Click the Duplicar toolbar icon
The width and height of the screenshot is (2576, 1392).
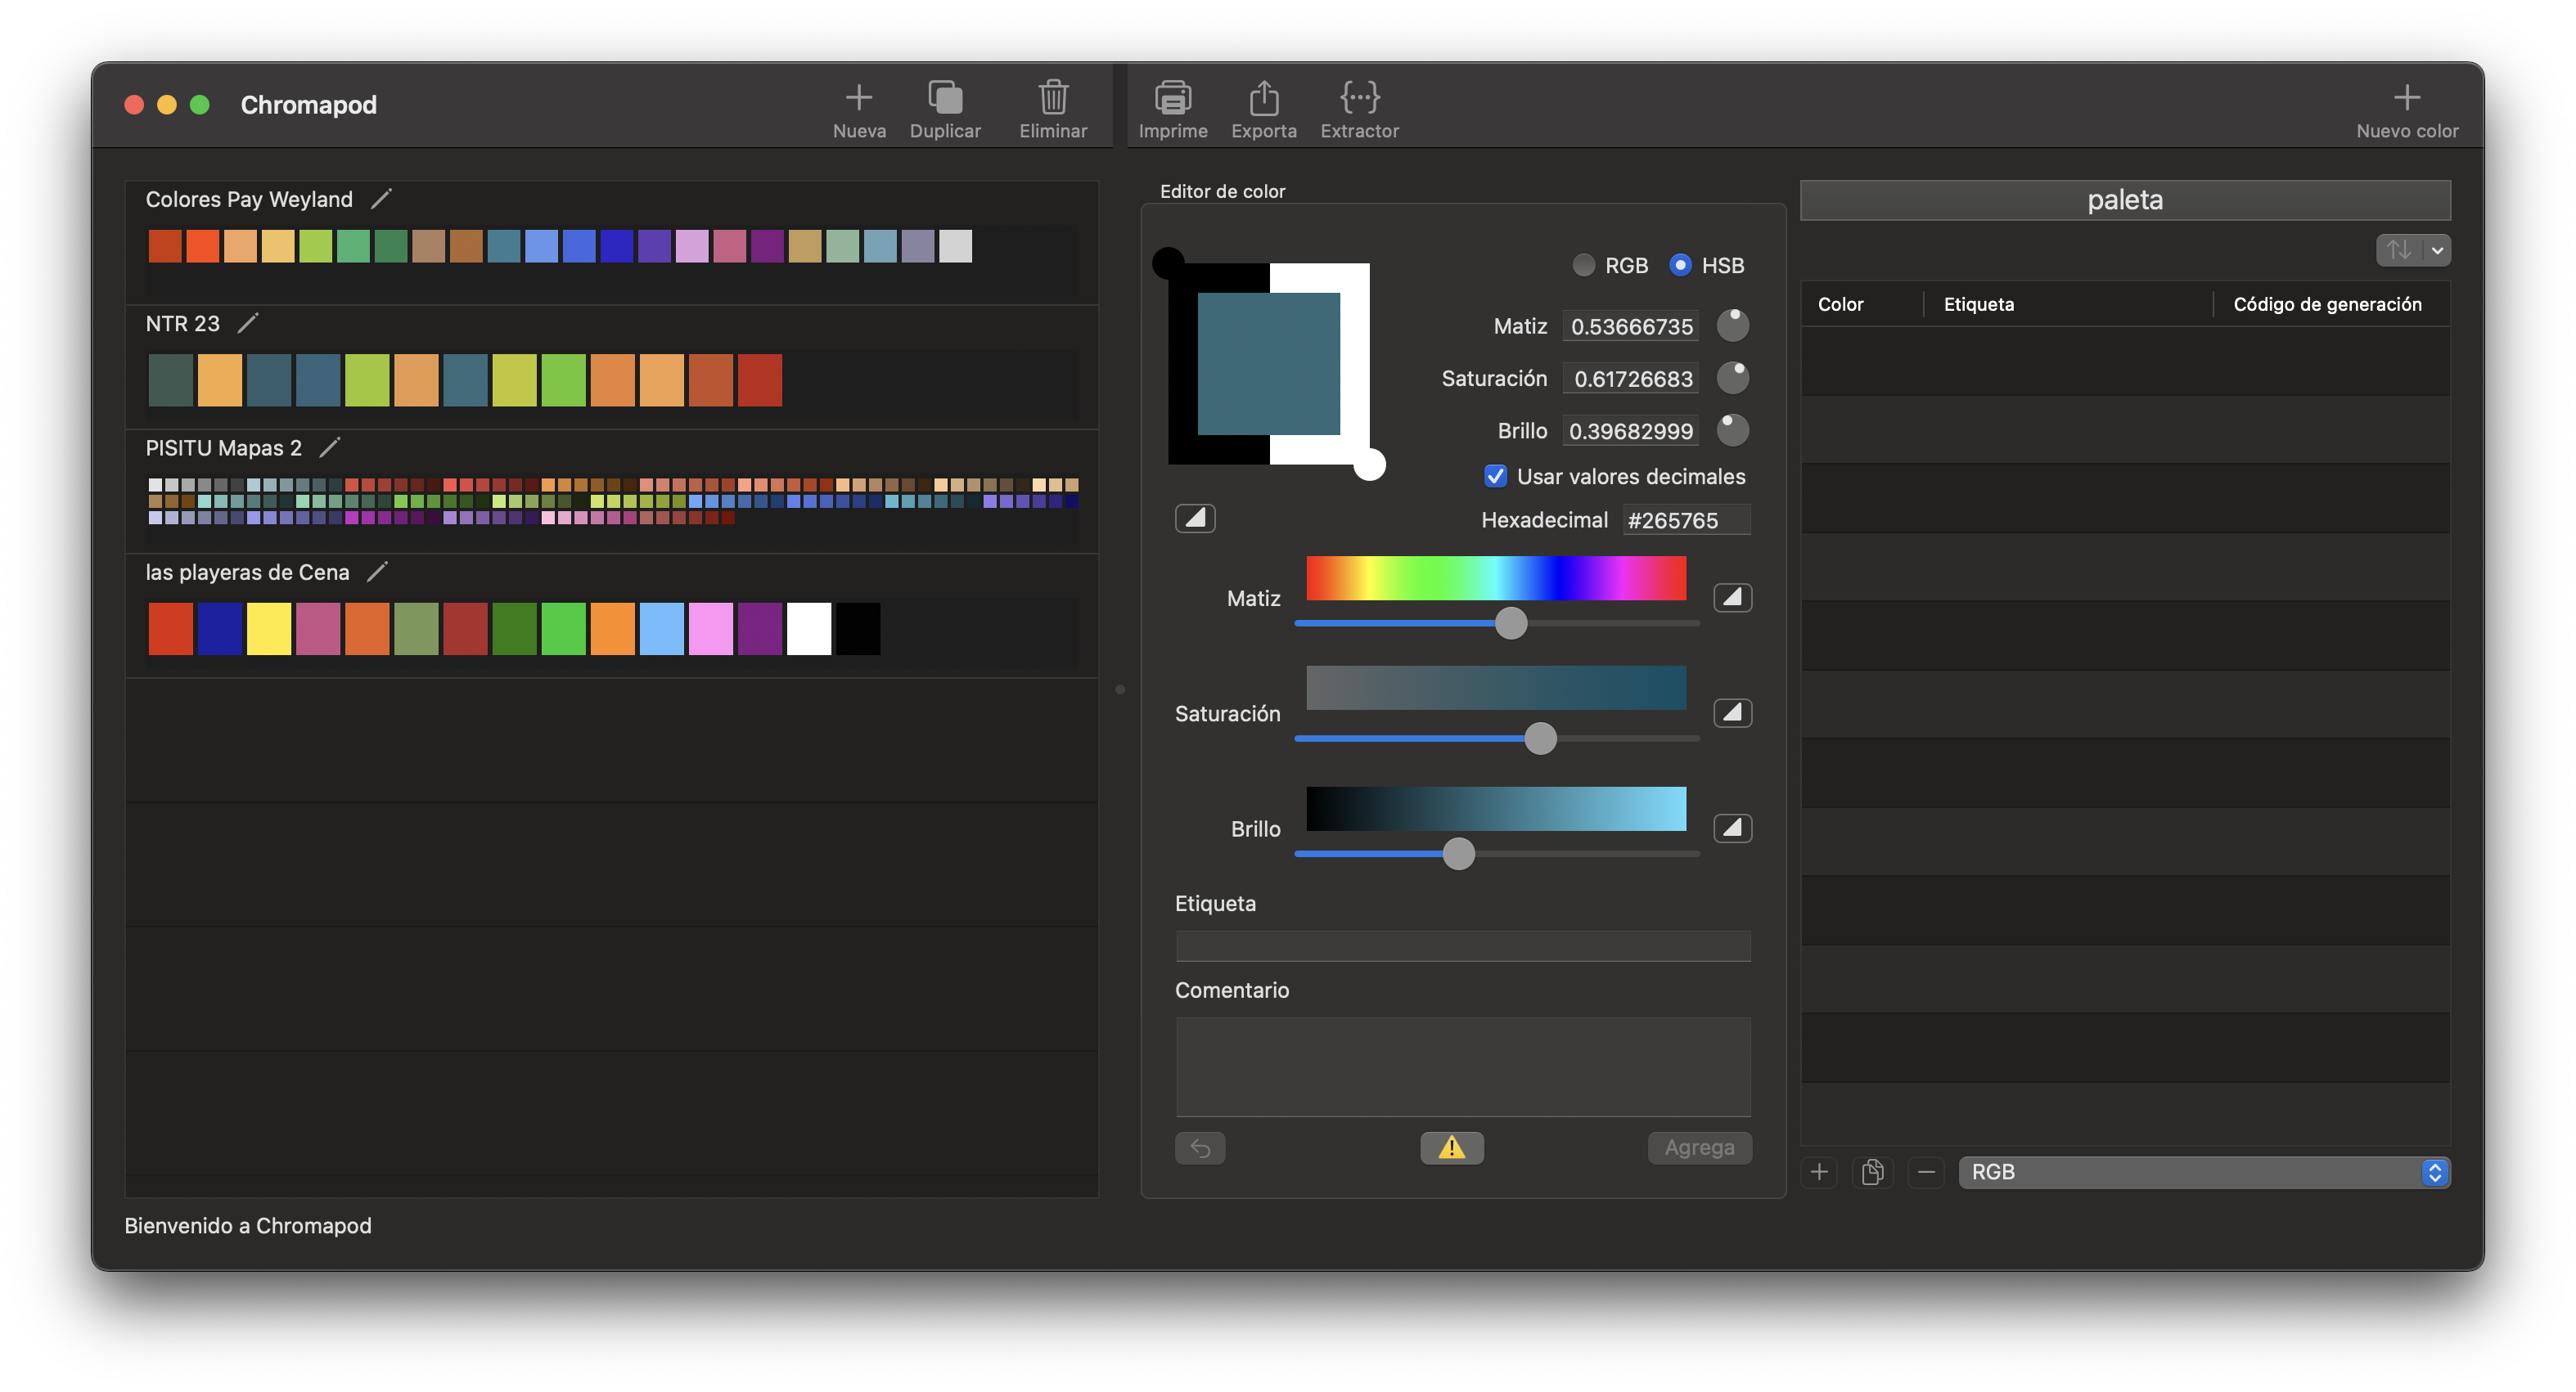point(944,98)
